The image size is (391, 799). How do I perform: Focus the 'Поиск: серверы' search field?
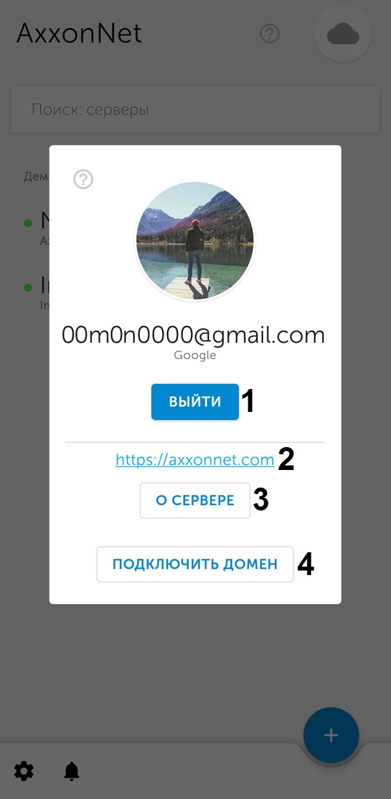pos(195,110)
